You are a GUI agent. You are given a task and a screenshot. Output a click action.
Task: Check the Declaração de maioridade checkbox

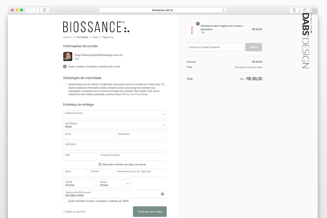65,84
